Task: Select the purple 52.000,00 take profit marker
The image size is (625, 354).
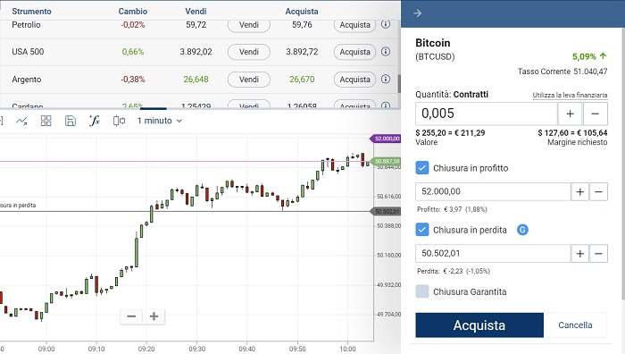Action: [x=386, y=139]
